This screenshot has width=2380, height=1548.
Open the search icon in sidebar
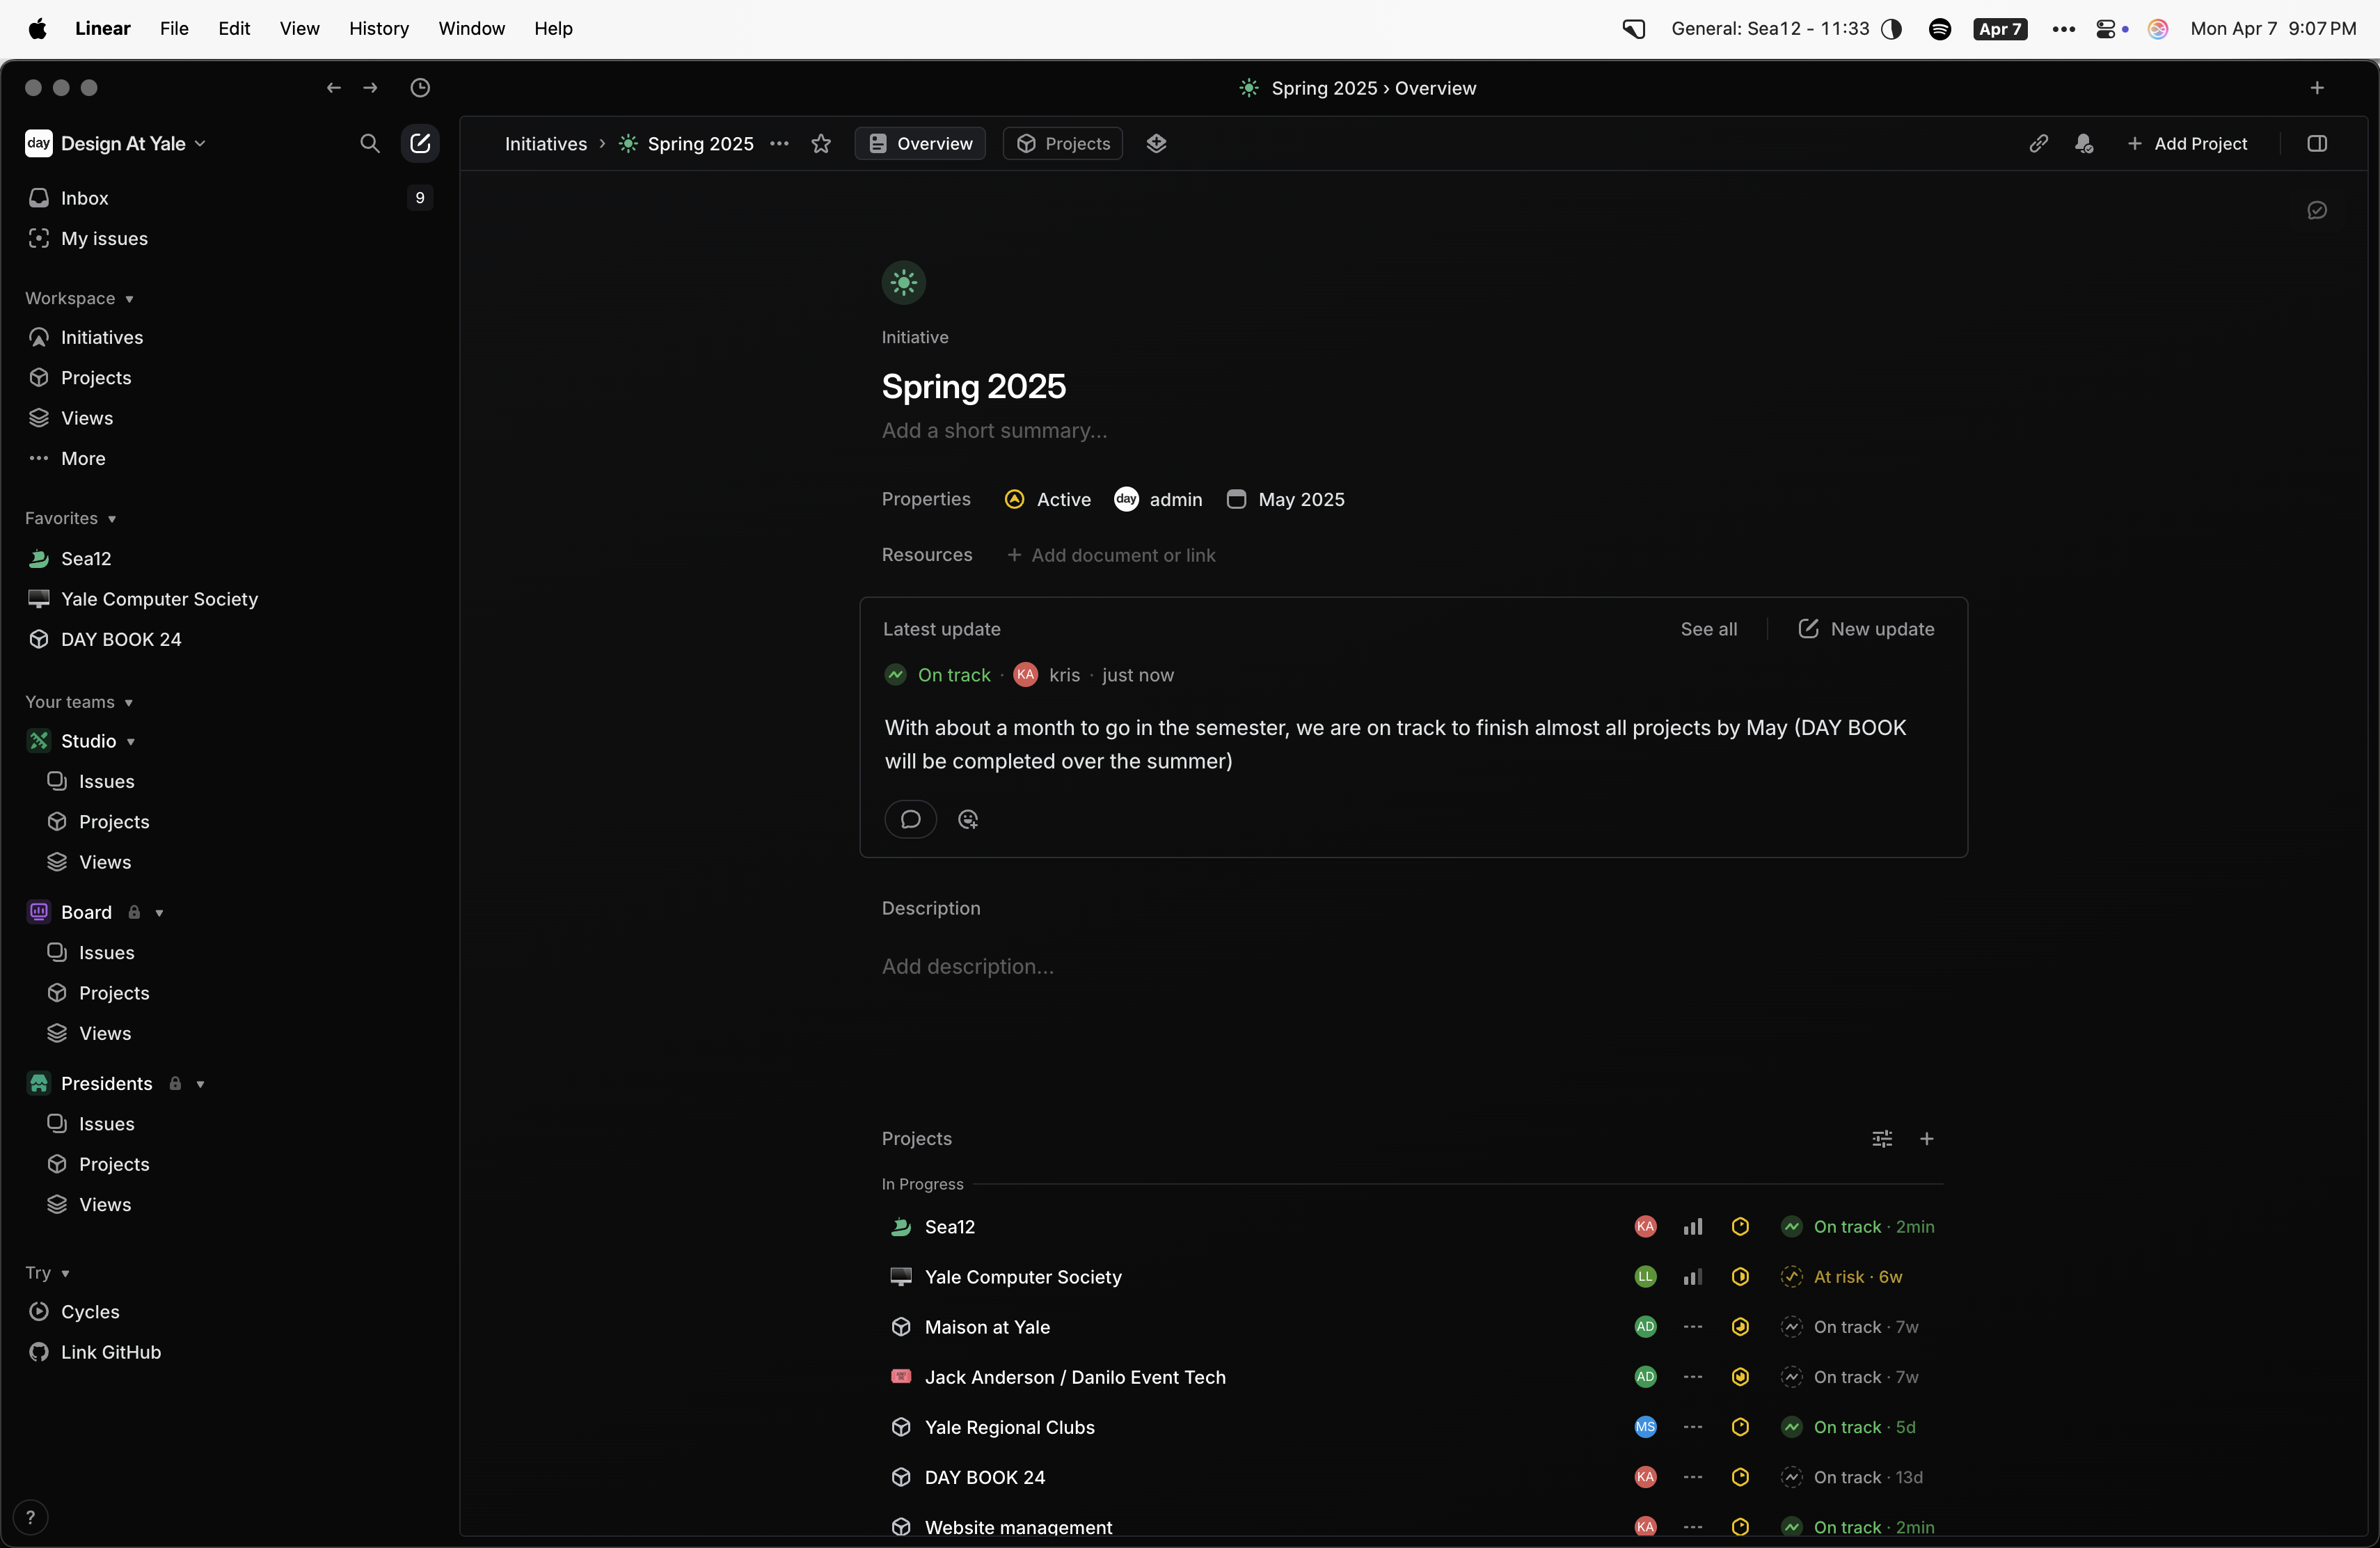click(369, 143)
